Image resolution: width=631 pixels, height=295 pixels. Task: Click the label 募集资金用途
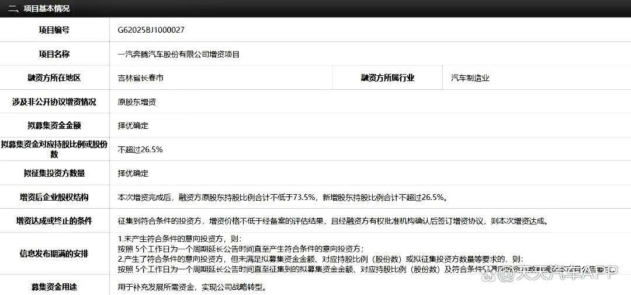[54, 287]
